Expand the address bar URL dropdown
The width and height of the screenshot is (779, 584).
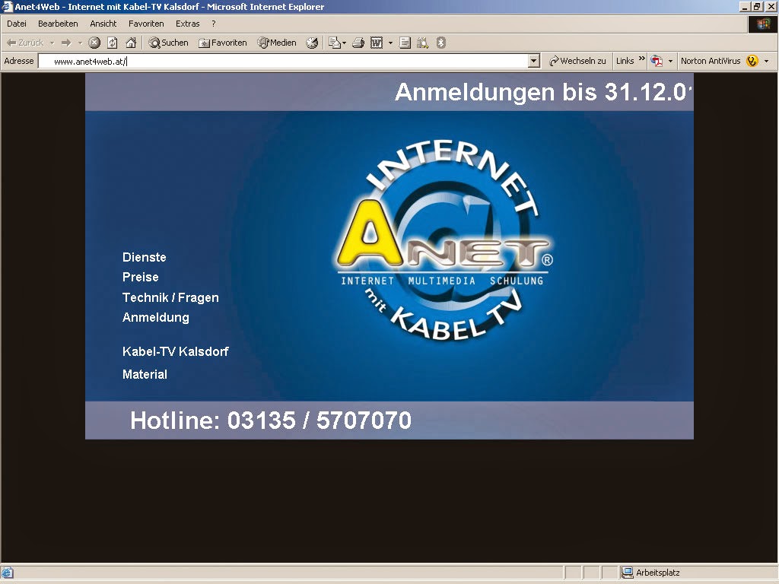click(x=534, y=61)
